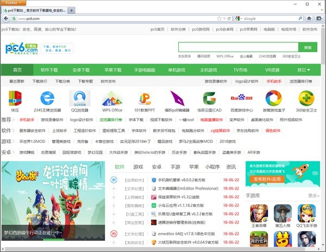Switch to the 小程序 content tab
The image size is (326, 252).
point(212,167)
